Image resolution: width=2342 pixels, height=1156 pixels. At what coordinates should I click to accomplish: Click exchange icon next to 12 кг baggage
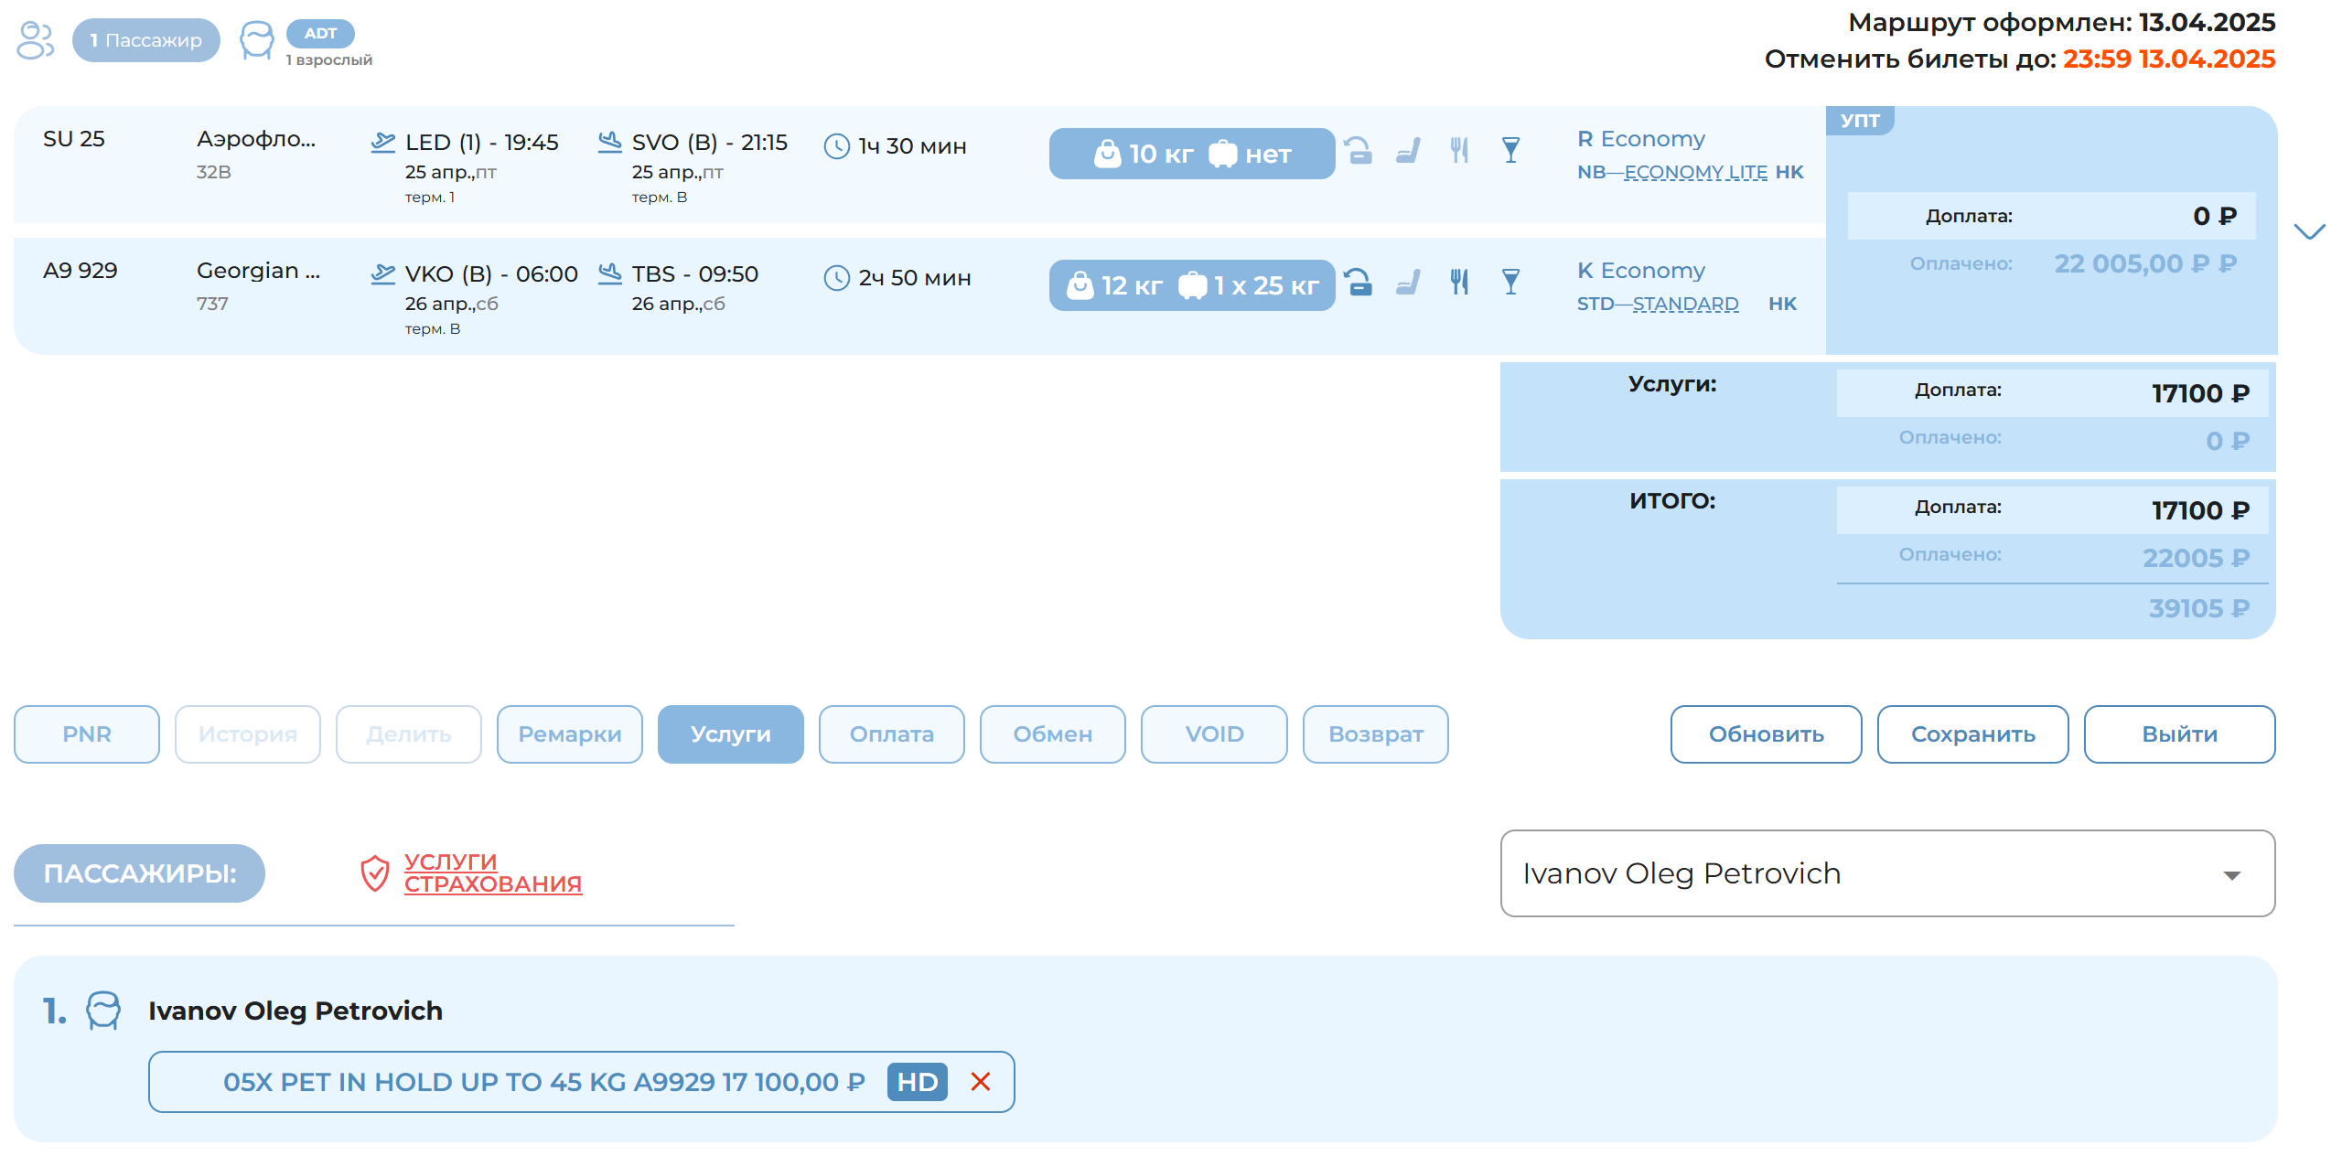[1359, 282]
